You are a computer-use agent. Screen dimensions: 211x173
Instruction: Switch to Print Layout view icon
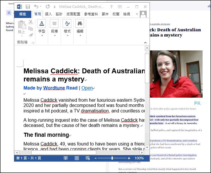[x=77, y=158]
